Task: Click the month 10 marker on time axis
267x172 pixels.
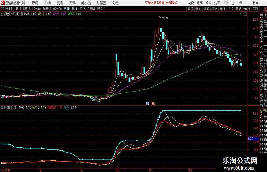Action: point(118,170)
